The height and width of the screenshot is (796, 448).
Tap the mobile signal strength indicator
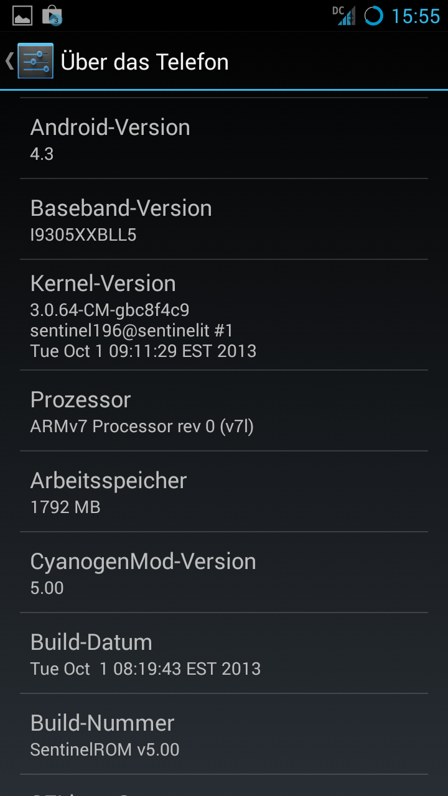(x=347, y=17)
